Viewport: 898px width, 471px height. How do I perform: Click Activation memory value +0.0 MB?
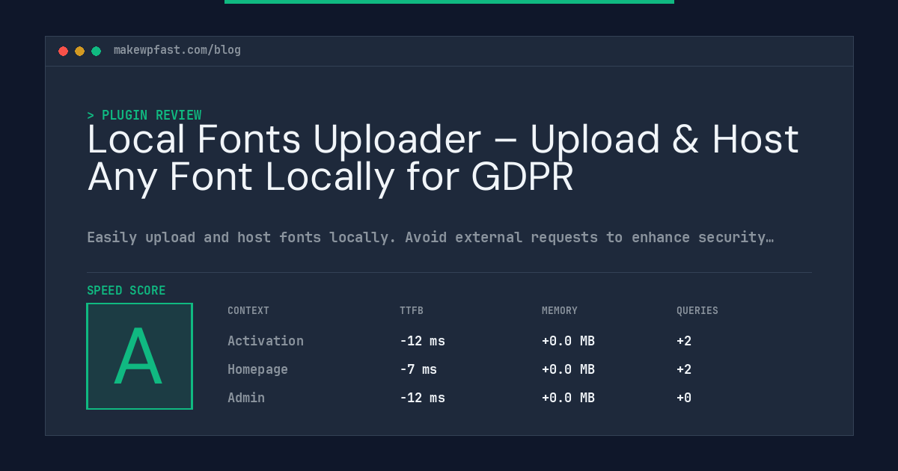(568, 341)
